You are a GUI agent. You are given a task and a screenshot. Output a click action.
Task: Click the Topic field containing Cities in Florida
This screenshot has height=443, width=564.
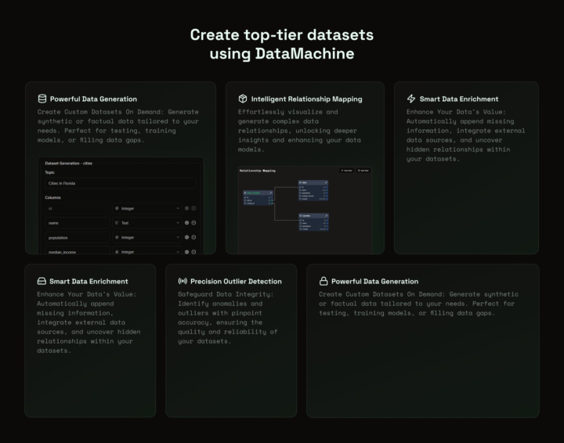(x=120, y=184)
